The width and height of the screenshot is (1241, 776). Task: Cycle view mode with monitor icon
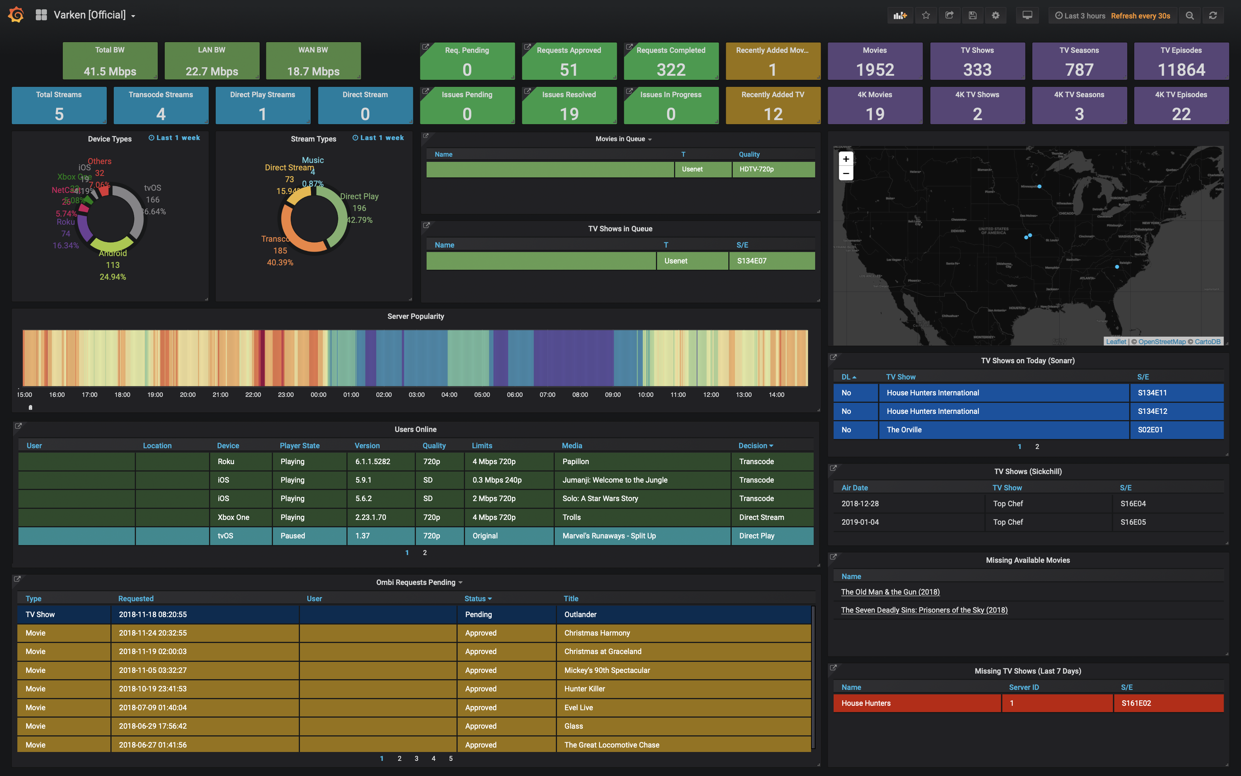[1027, 16]
